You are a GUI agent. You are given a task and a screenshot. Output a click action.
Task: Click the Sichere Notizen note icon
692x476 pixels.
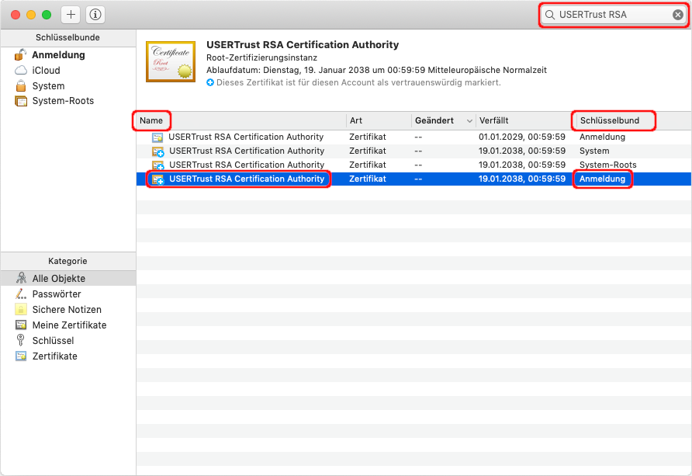(x=21, y=308)
